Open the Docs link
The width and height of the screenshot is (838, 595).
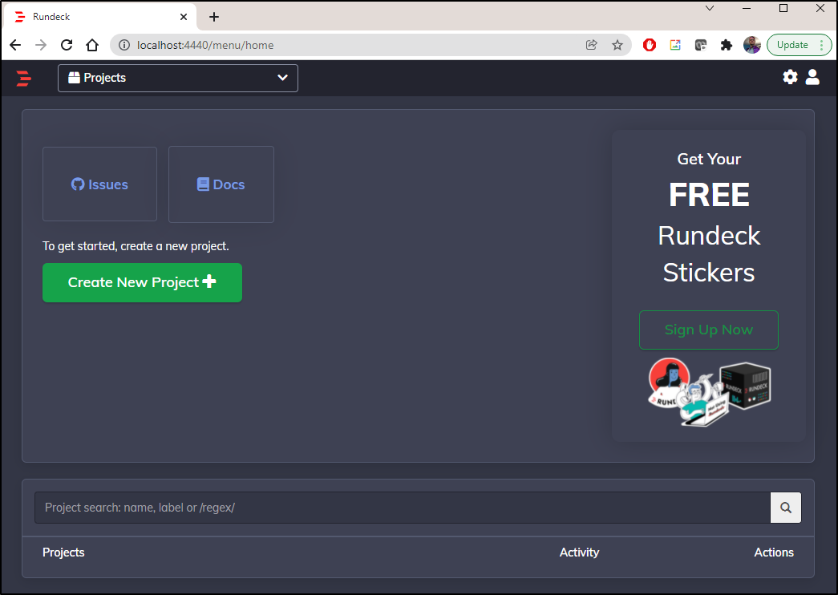(221, 184)
